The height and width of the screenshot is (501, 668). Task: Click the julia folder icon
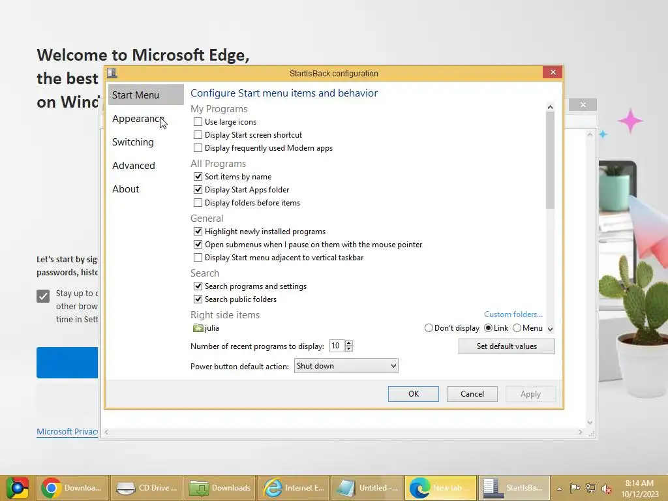198,328
